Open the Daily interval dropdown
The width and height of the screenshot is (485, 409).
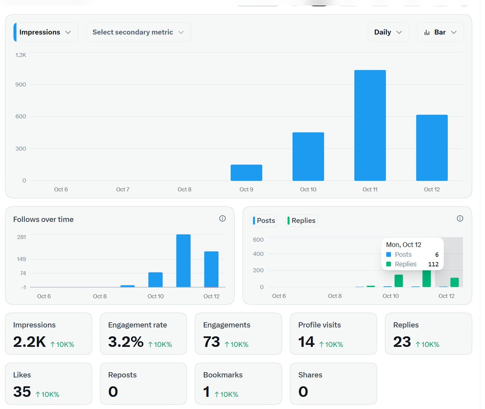tap(388, 32)
